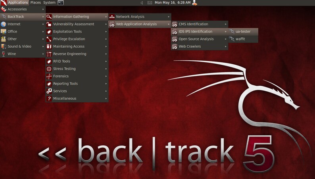Launch ua-tester from the menu
The height and width of the screenshot is (179, 315).
243,31
